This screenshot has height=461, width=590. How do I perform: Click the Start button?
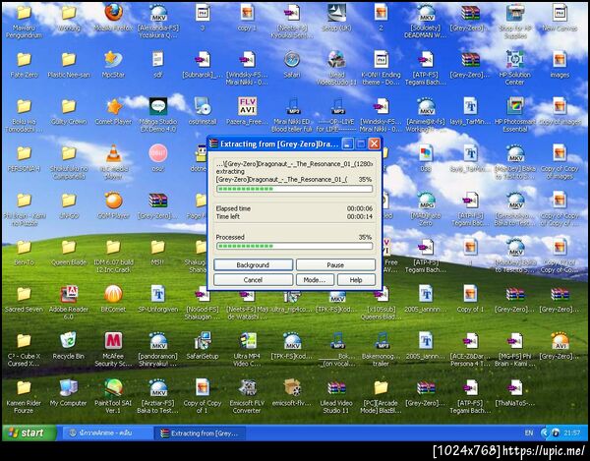click(x=29, y=433)
